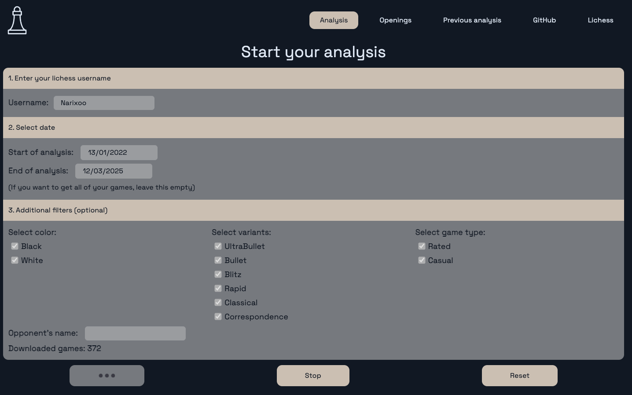Disable the Blitz variant checkbox
The image size is (632, 395).
(218, 274)
